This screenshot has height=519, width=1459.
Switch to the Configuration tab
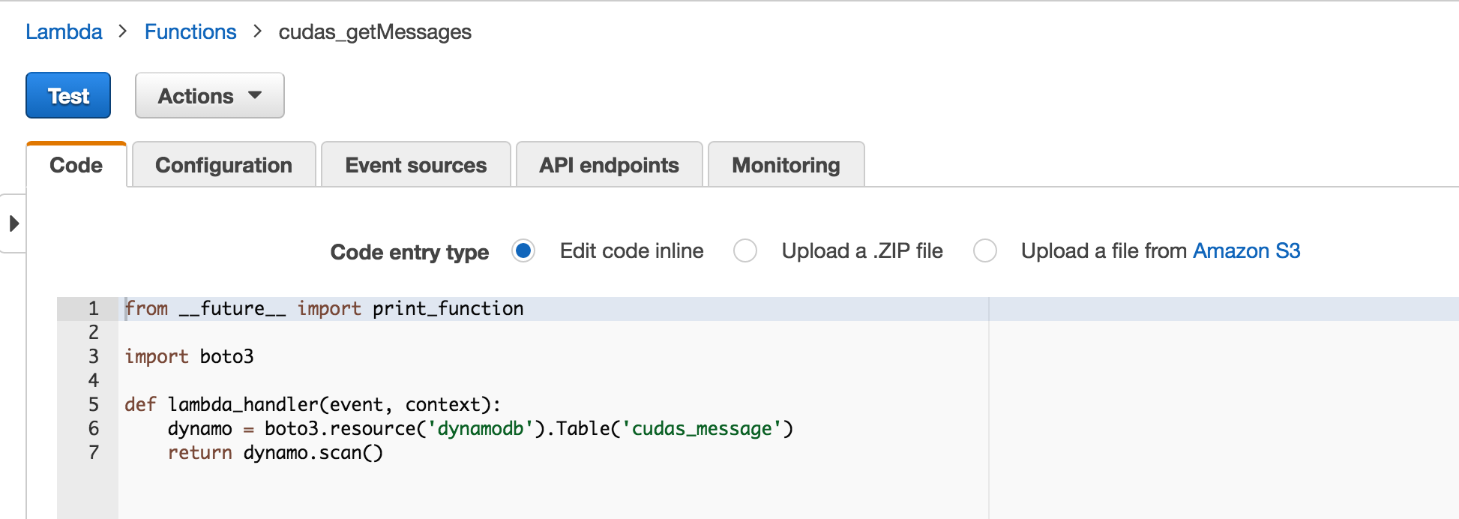point(224,165)
